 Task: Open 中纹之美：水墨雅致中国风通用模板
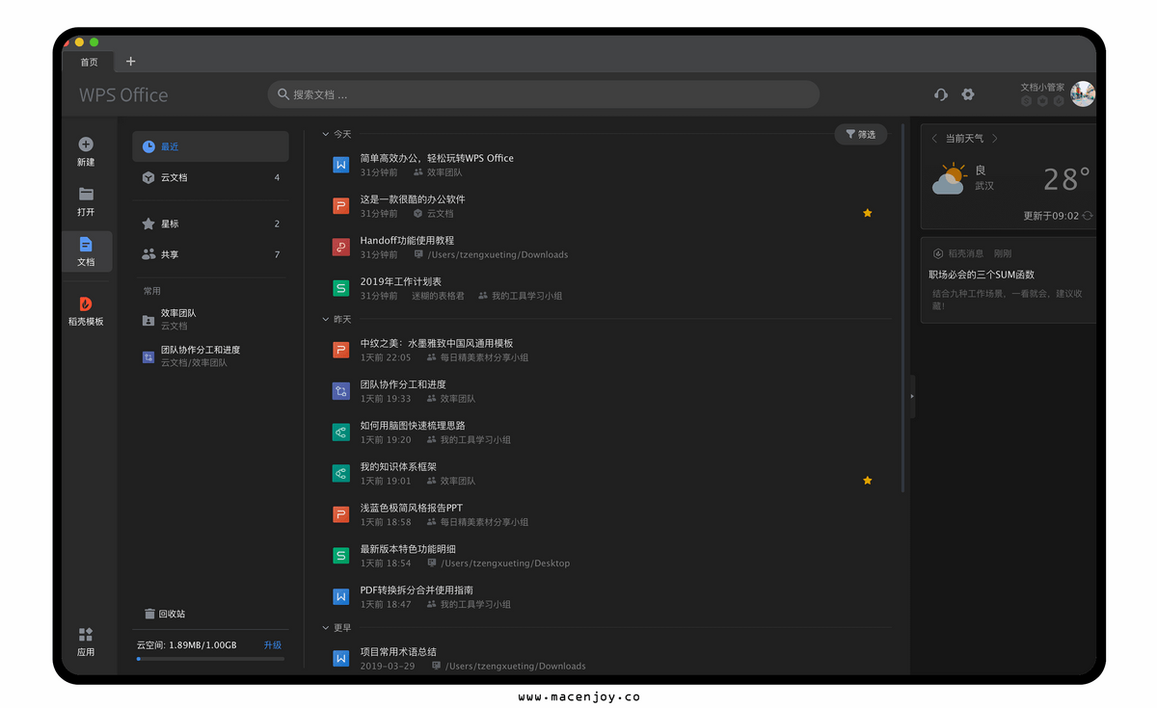[437, 343]
